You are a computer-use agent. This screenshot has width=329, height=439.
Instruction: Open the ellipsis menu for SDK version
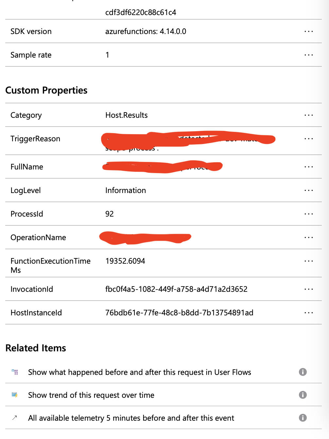[x=308, y=31]
